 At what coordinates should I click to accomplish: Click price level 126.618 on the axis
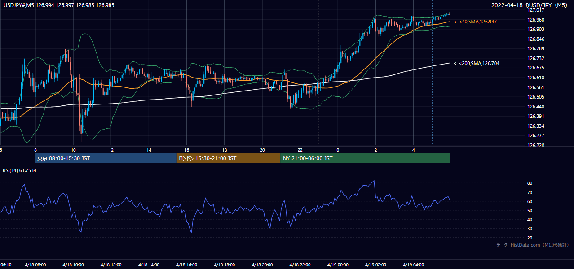pyautogui.click(x=536, y=78)
